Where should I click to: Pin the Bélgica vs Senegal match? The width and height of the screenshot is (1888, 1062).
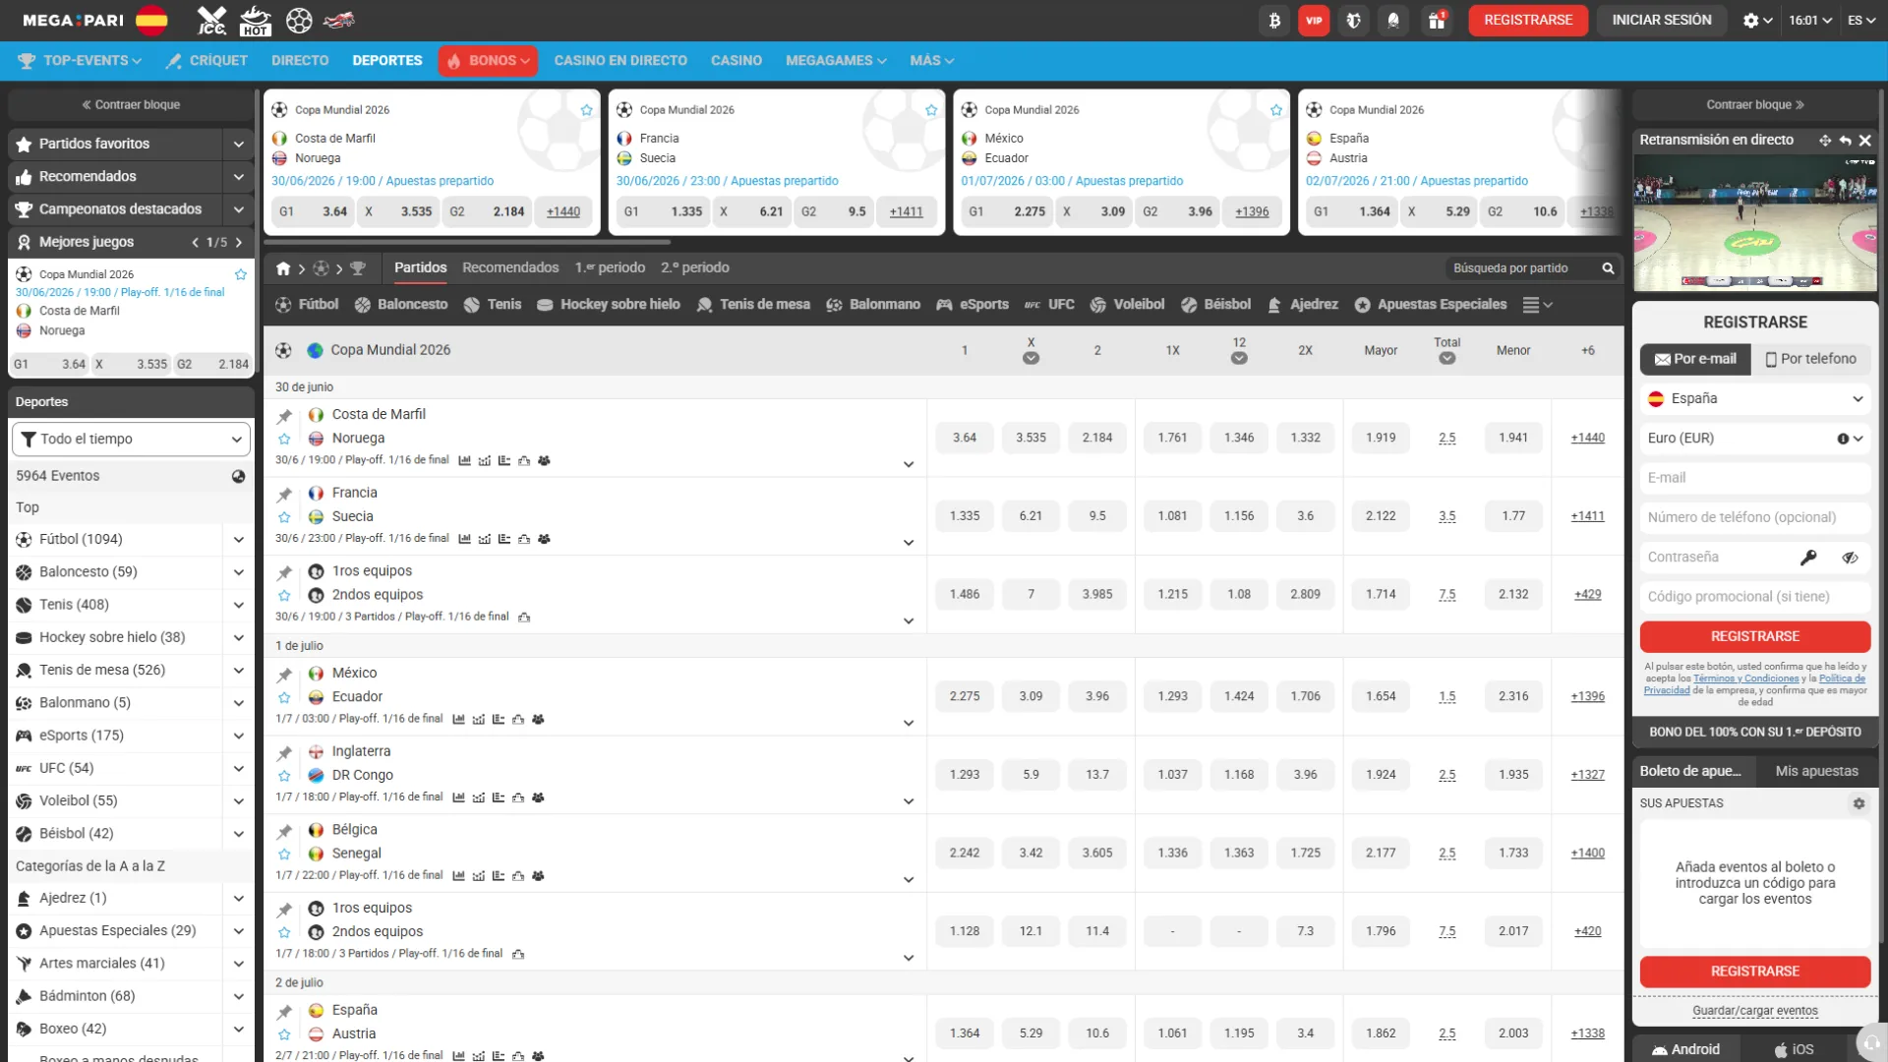click(x=284, y=832)
